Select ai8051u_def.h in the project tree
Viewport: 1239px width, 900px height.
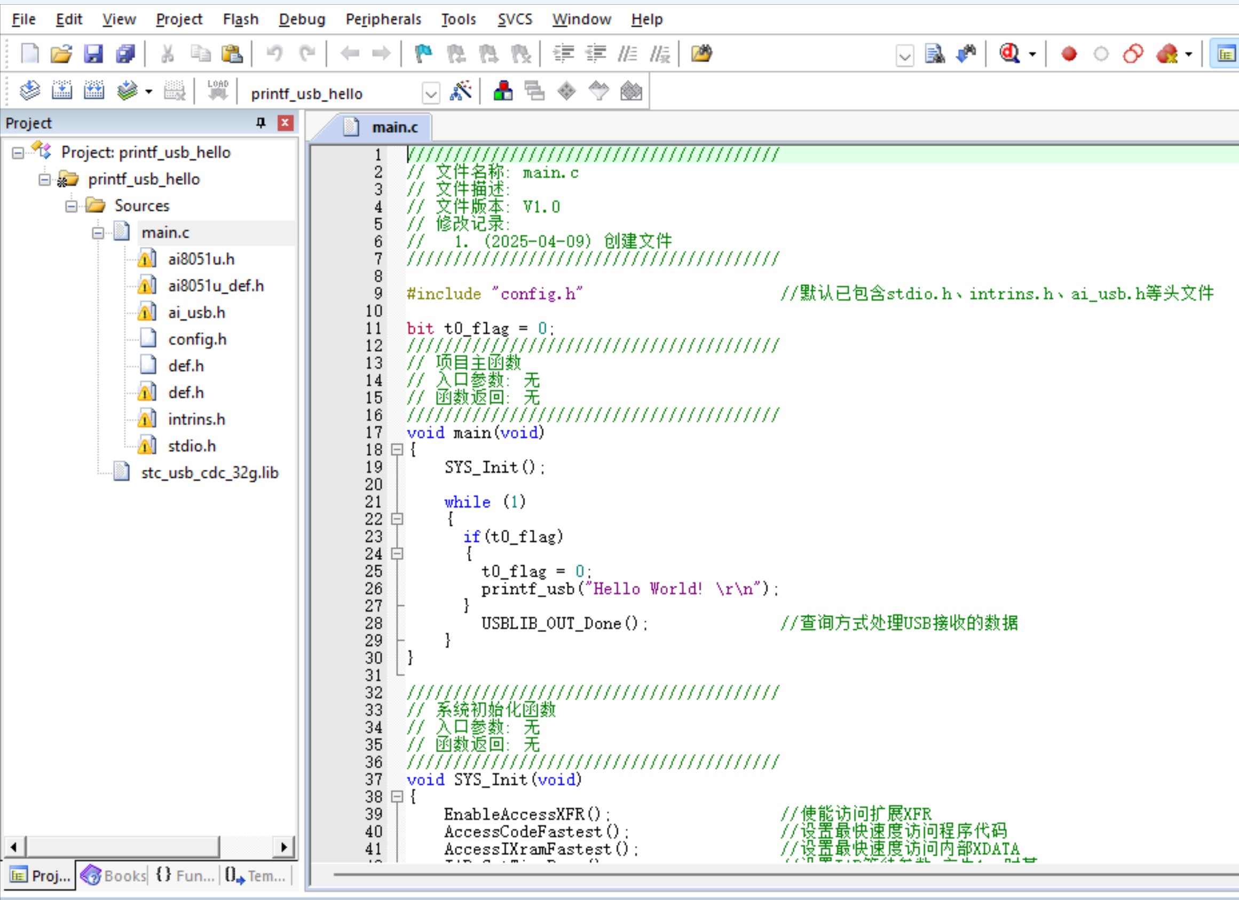pos(216,286)
